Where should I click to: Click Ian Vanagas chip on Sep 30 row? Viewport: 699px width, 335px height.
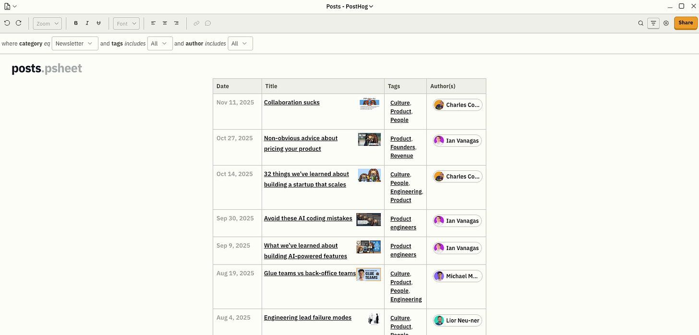(457, 221)
